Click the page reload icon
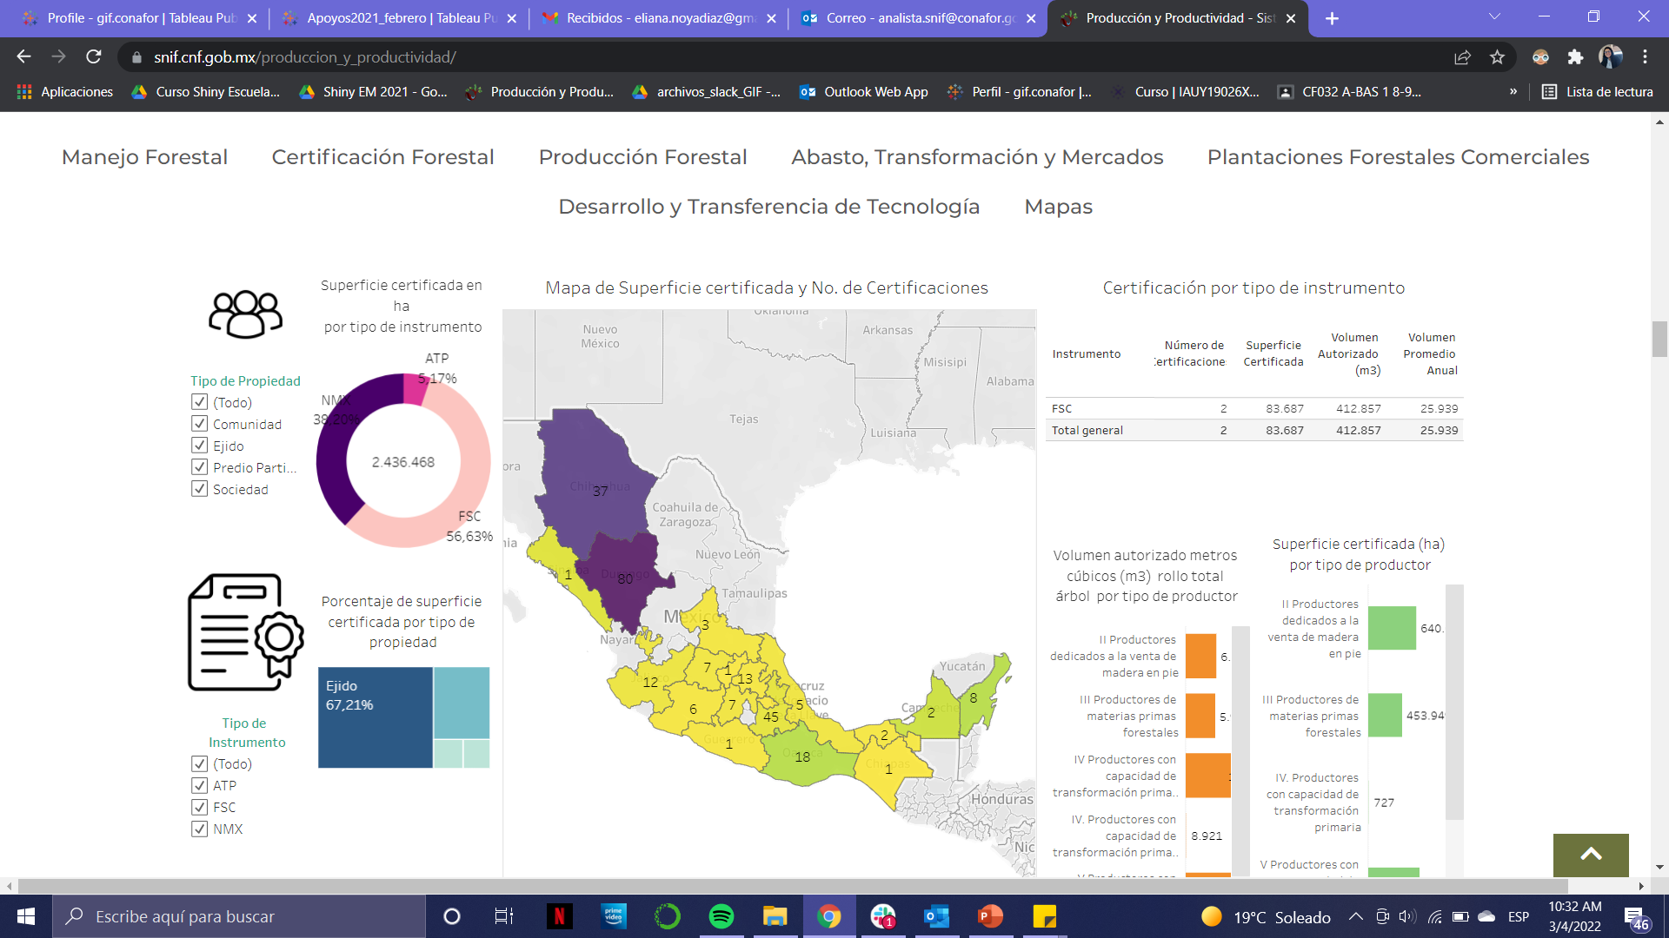The image size is (1669, 938). pyautogui.click(x=94, y=57)
